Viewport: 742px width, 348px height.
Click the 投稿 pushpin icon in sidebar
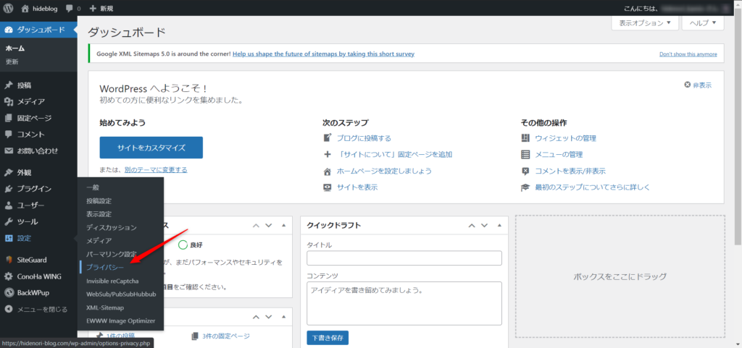click(8, 85)
